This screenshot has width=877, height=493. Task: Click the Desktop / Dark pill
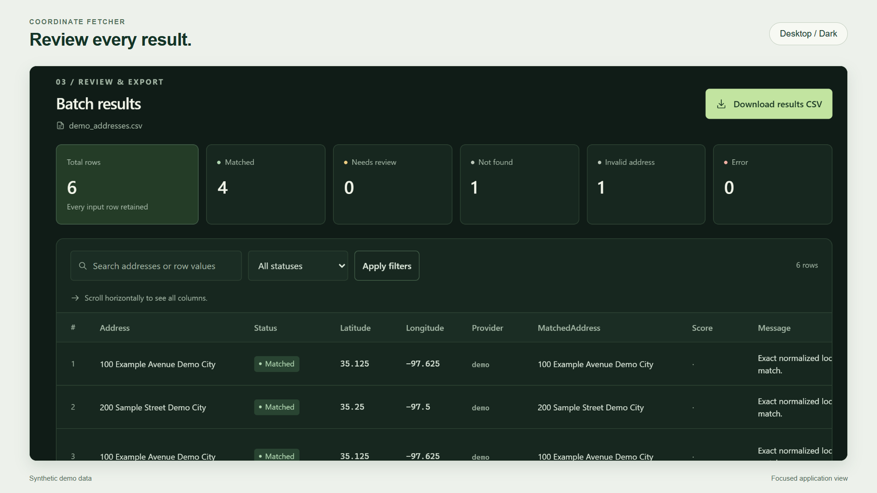point(808,34)
